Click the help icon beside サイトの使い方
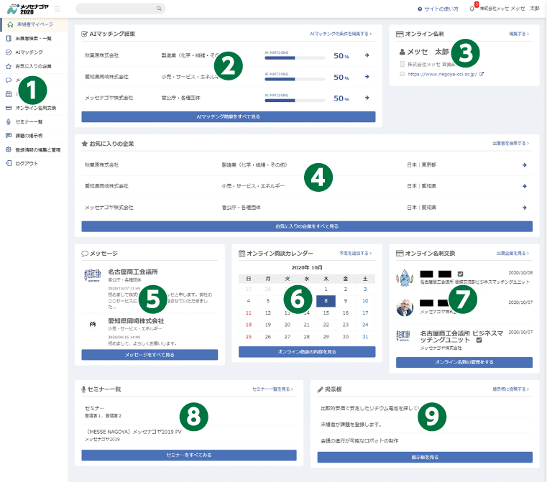547x482 pixels. 420,9
